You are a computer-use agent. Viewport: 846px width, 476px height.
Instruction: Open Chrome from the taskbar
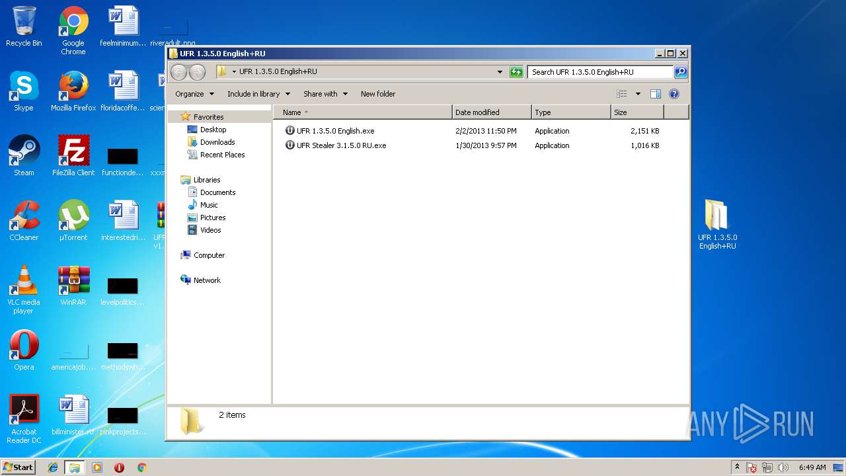141,467
